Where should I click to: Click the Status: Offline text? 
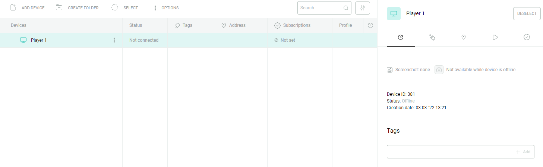[x=401, y=101]
